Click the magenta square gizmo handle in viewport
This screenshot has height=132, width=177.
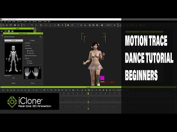tap(102, 78)
